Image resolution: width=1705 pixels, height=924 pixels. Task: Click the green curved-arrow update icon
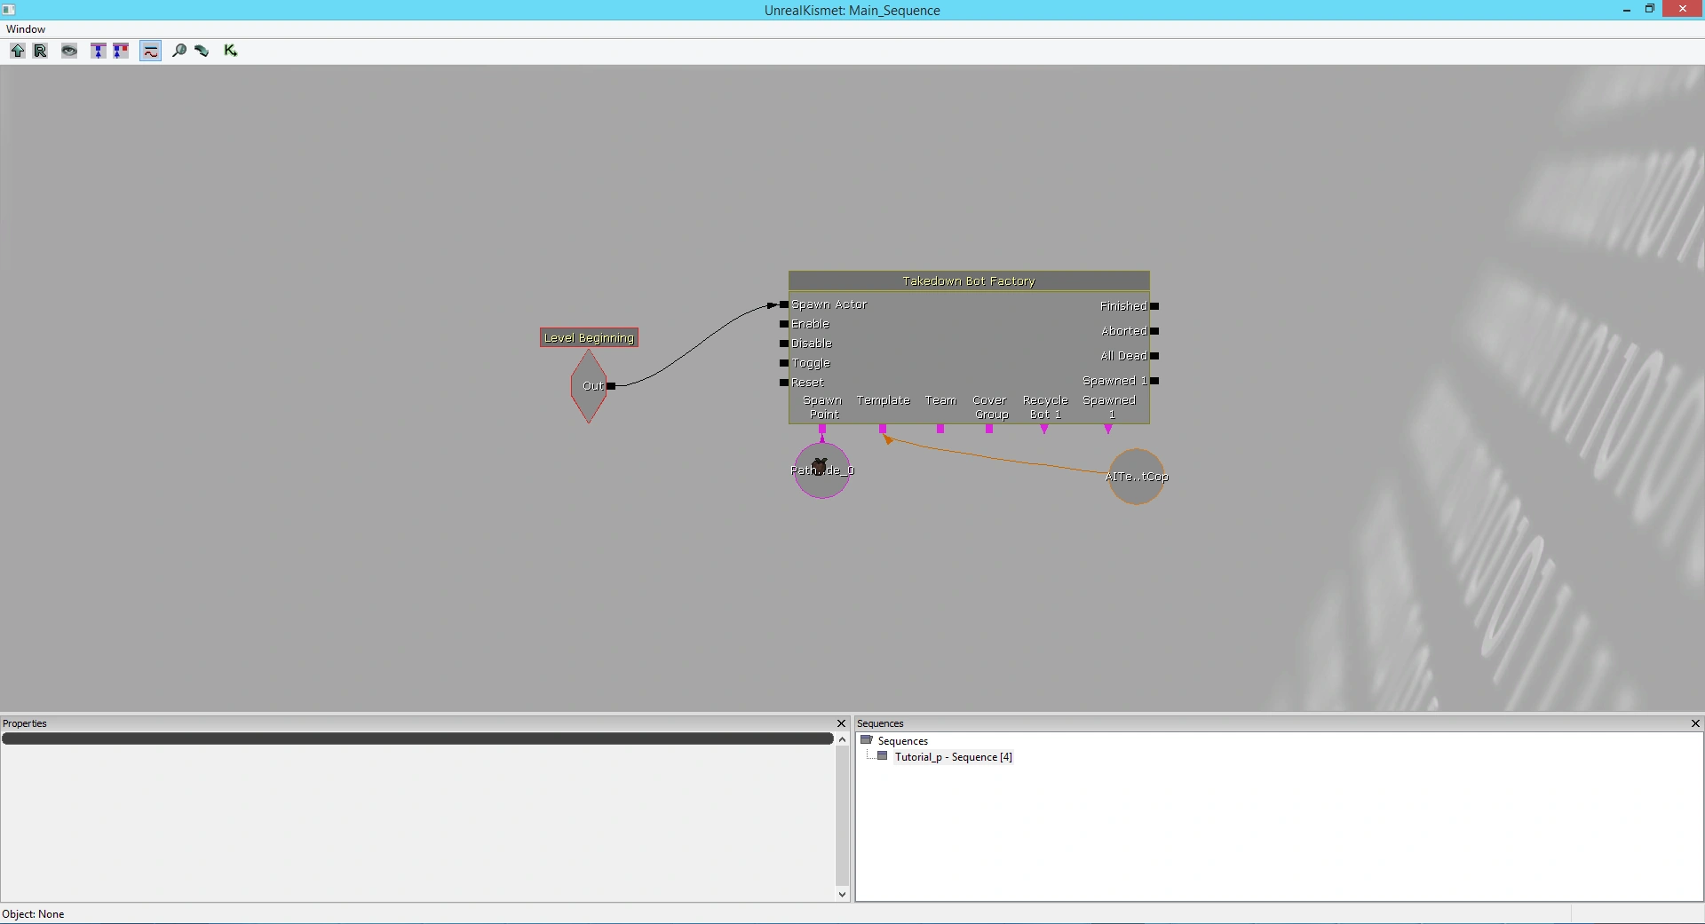[x=202, y=51]
